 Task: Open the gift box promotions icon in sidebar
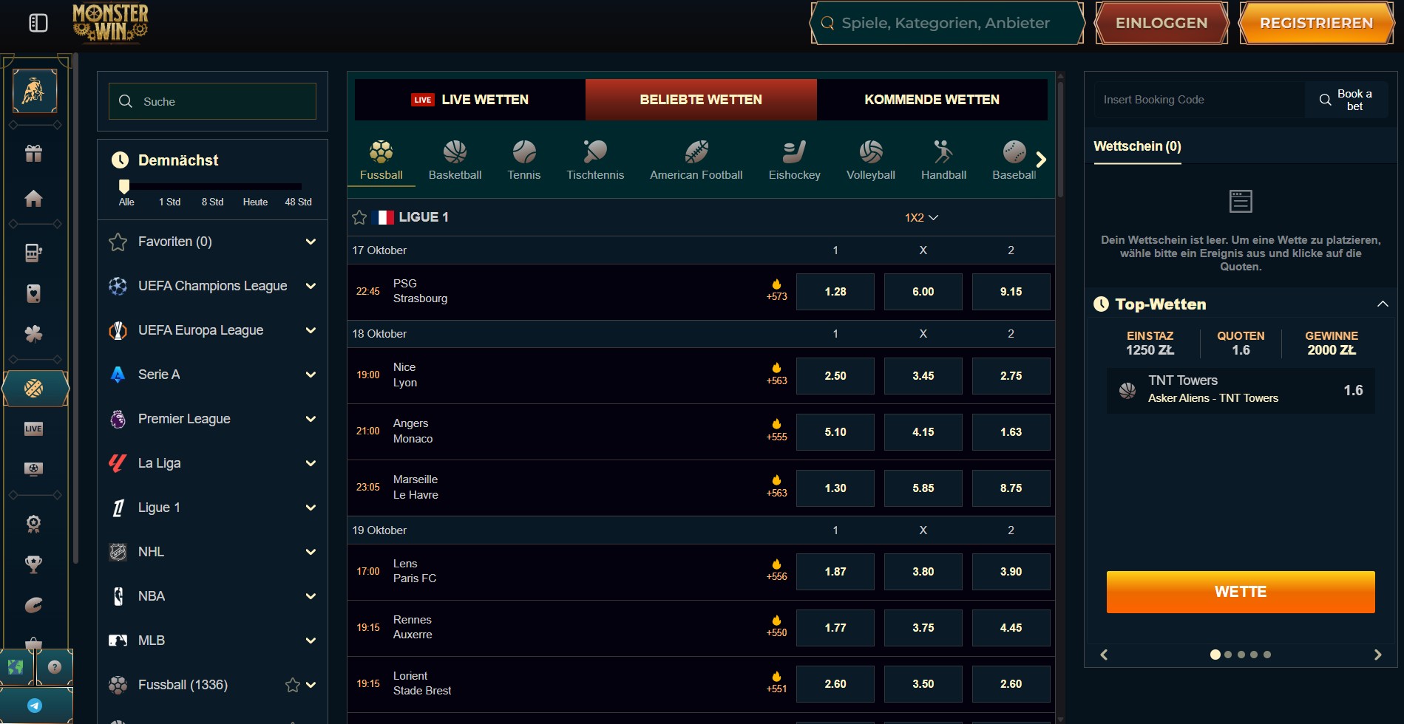coord(33,154)
